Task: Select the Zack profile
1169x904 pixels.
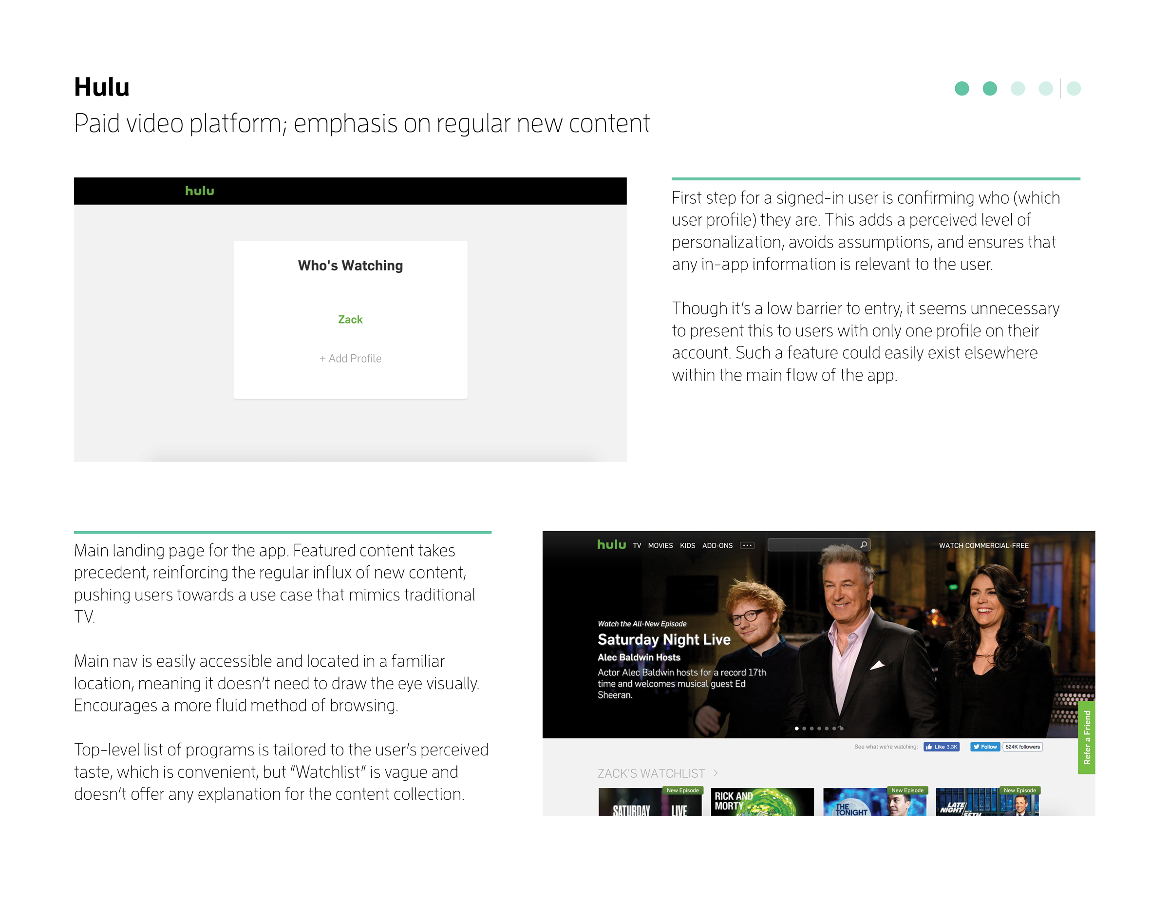Action: tap(350, 319)
